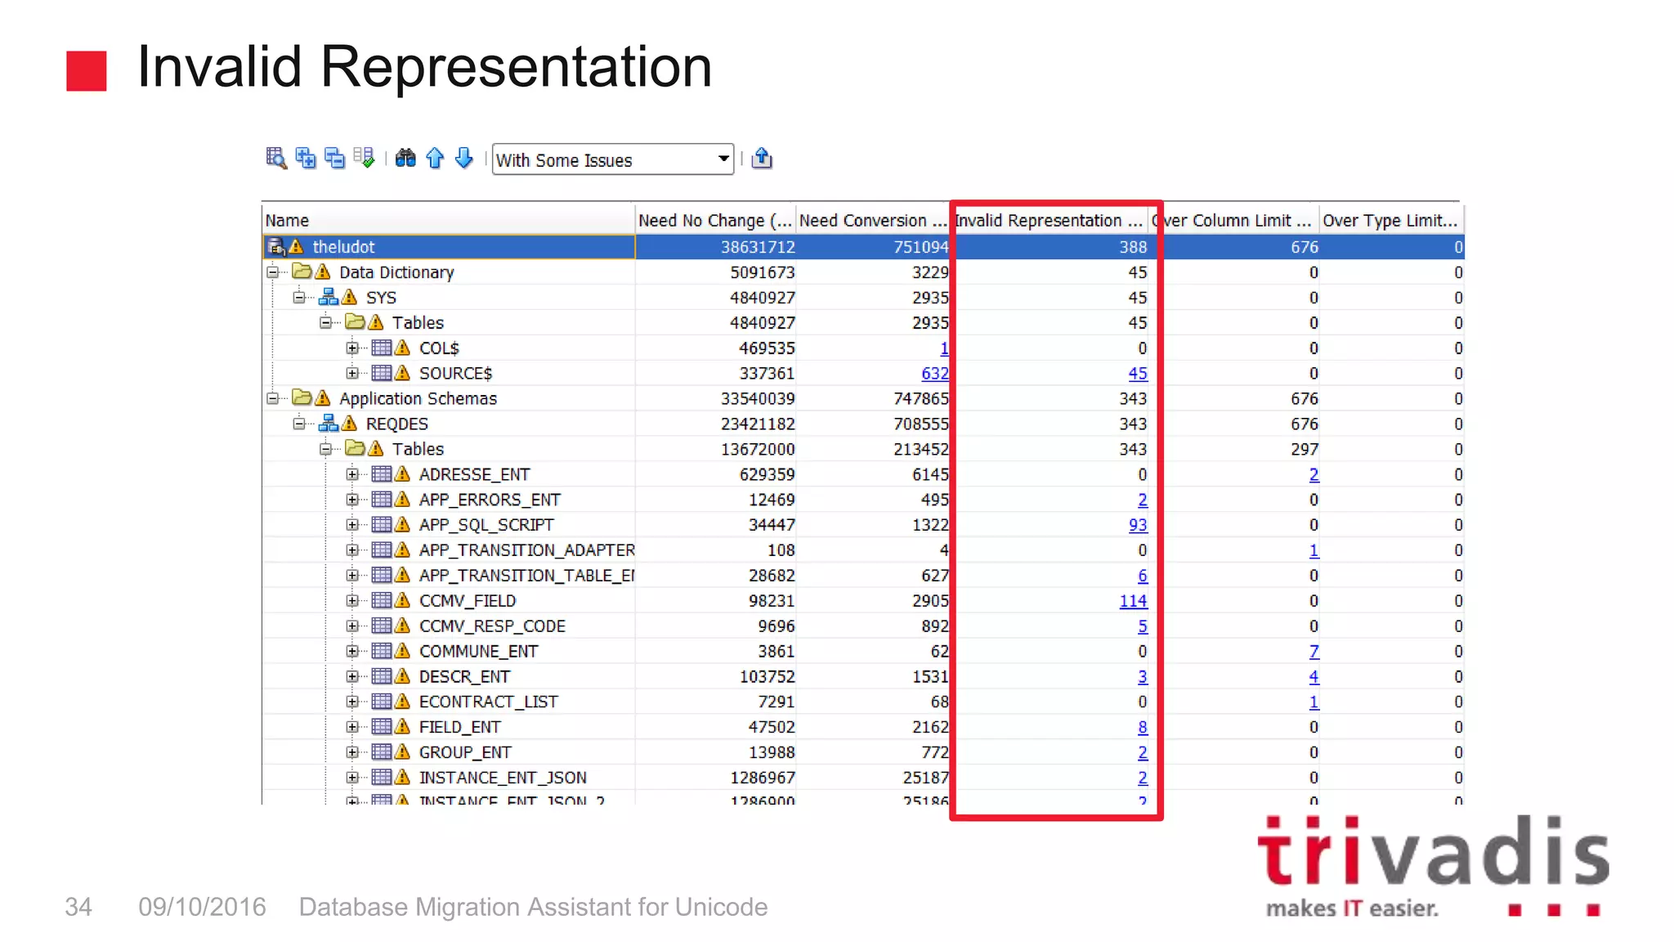Open the 6 link for APP_TRANSITION_TABLE_EI

tap(1142, 575)
